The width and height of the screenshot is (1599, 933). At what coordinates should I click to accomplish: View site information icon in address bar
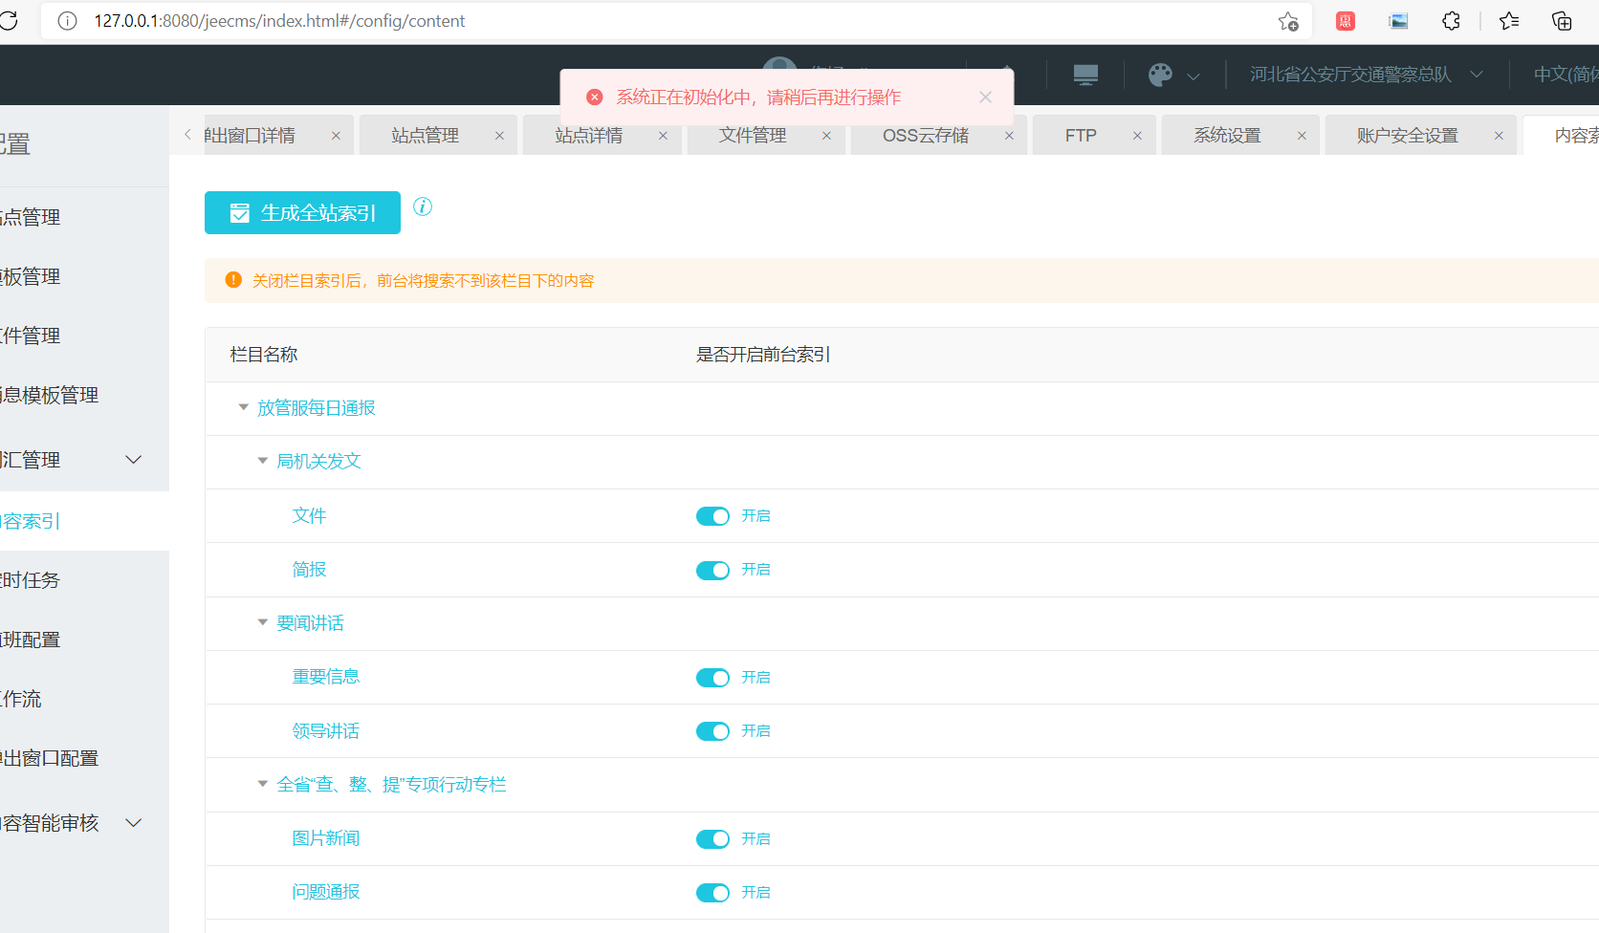point(67,21)
